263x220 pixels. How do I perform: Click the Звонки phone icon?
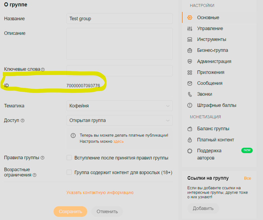[190, 94]
